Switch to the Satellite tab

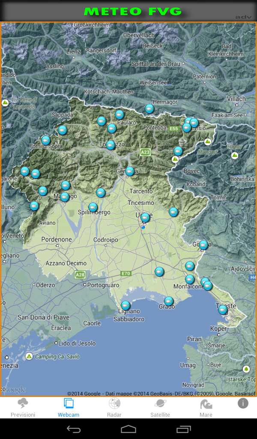click(x=160, y=408)
